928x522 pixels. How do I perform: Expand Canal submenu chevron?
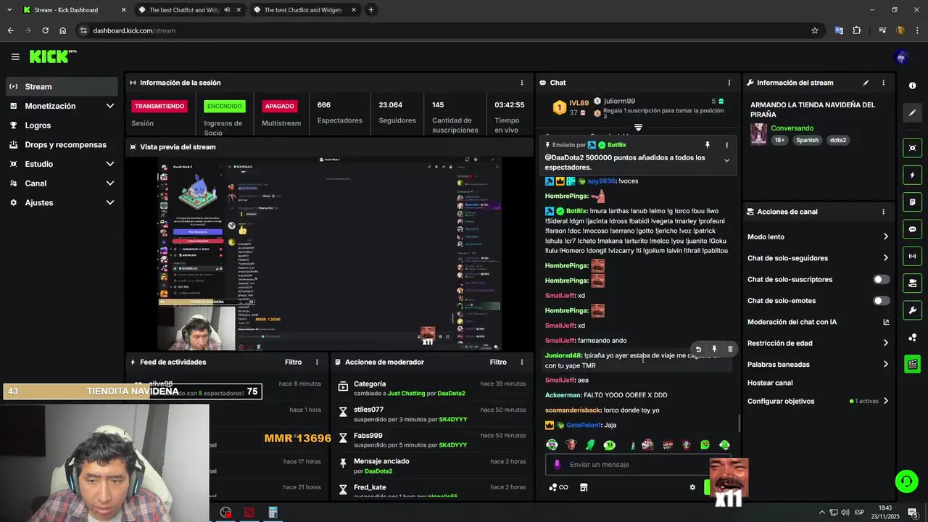110,183
